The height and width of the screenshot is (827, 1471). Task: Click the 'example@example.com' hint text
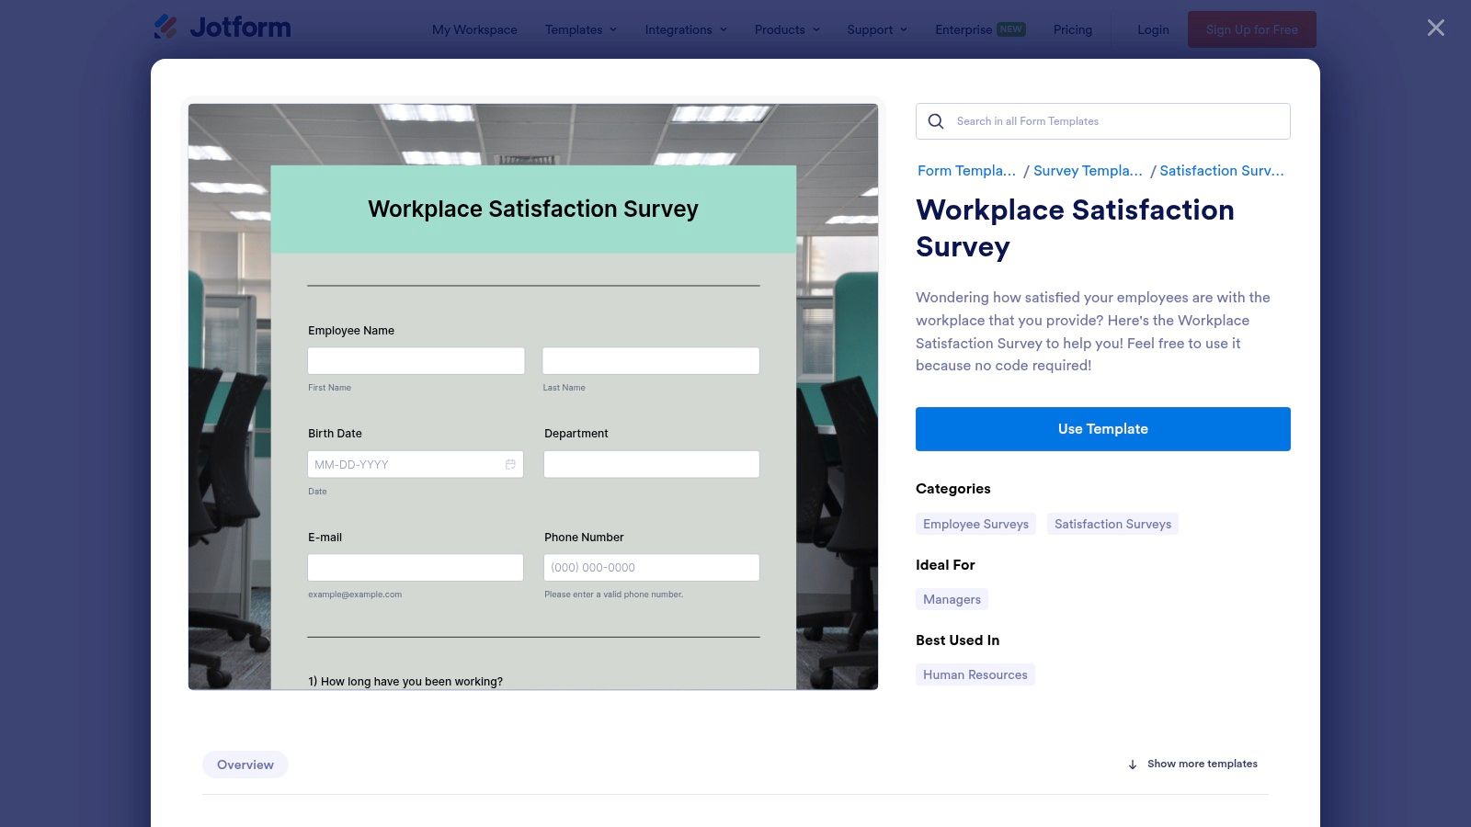(x=355, y=595)
